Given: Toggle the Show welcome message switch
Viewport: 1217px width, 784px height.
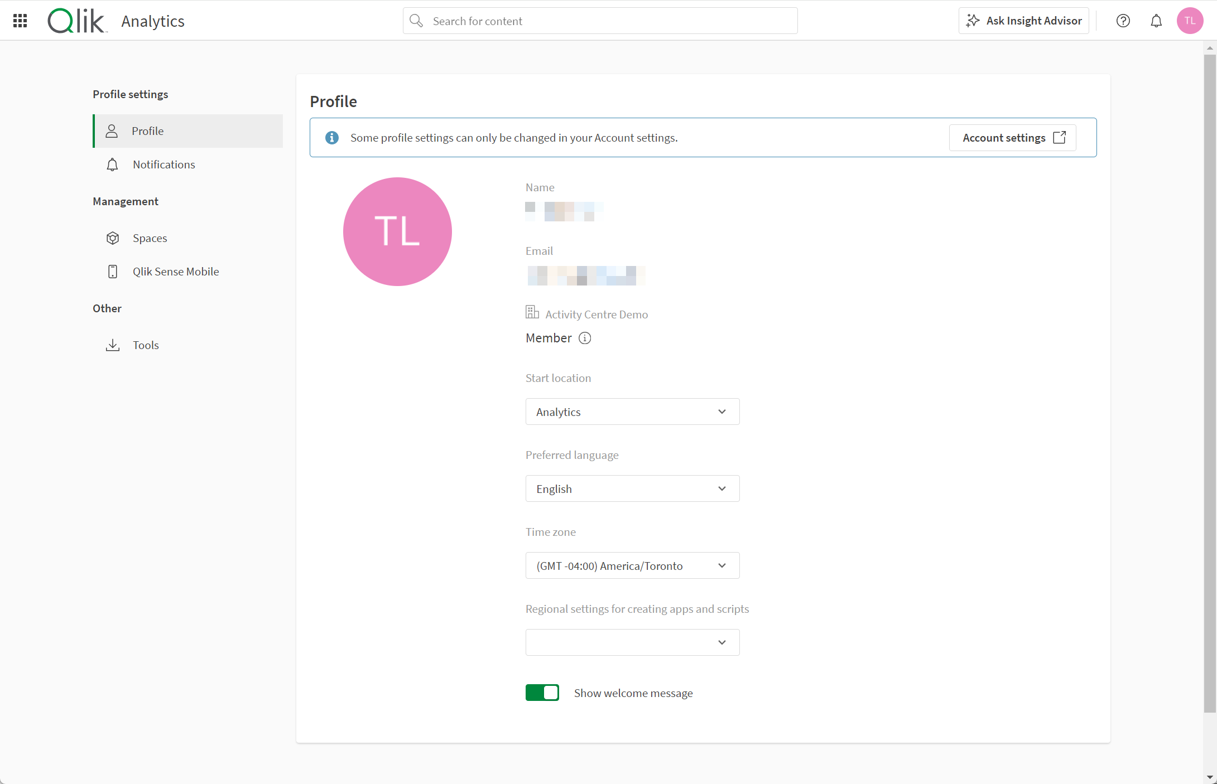Looking at the screenshot, I should pyautogui.click(x=542, y=693).
